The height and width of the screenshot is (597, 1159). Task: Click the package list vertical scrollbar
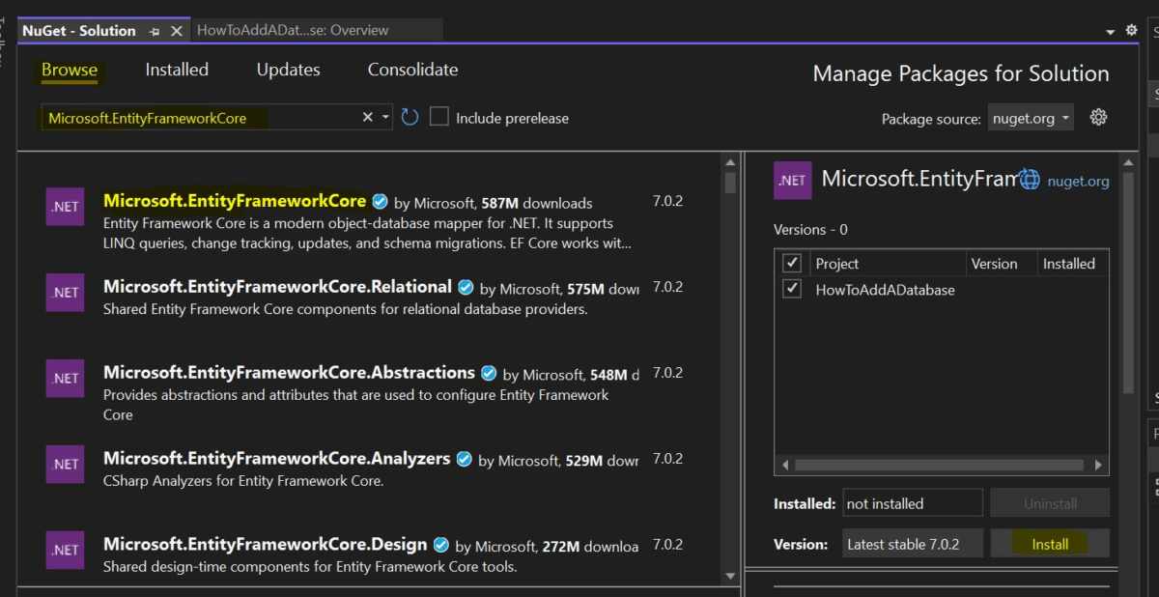[x=730, y=377]
